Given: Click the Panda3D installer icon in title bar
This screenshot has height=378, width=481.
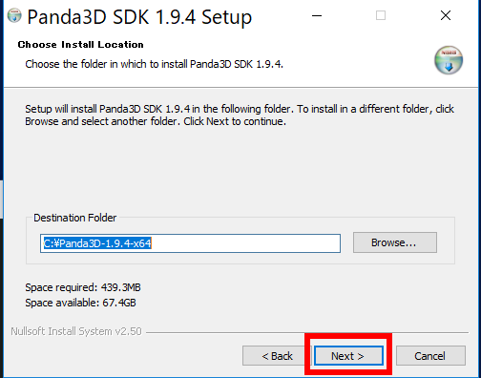Looking at the screenshot, I should [14, 15].
